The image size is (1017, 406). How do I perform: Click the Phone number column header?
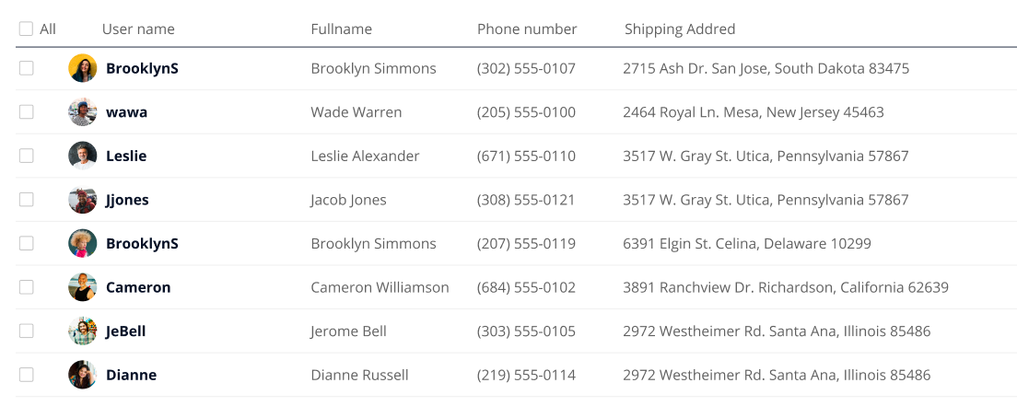[x=527, y=29]
